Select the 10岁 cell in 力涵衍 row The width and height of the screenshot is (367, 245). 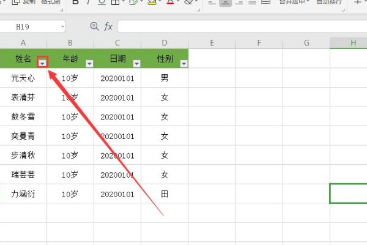click(70, 194)
